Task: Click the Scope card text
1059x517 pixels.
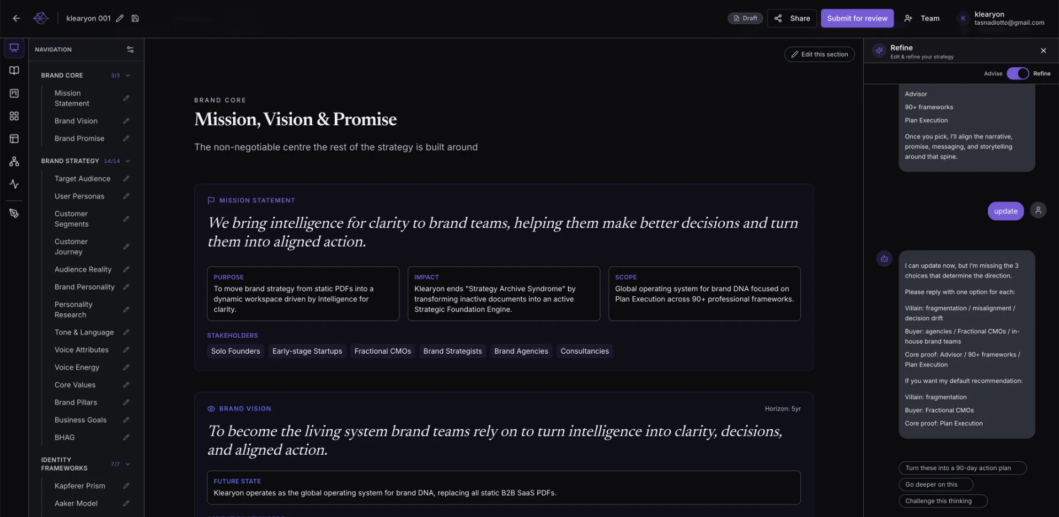Action: 704,294
